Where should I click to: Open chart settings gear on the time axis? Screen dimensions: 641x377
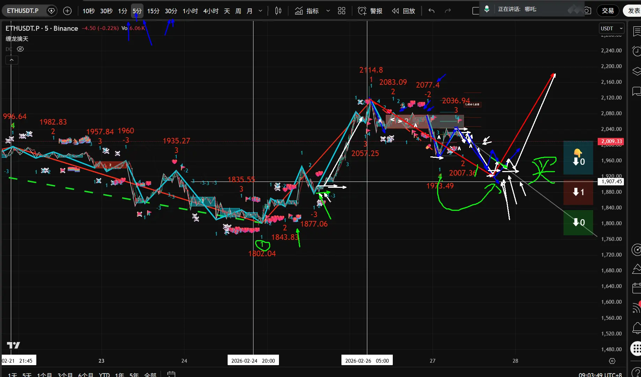(x=612, y=361)
